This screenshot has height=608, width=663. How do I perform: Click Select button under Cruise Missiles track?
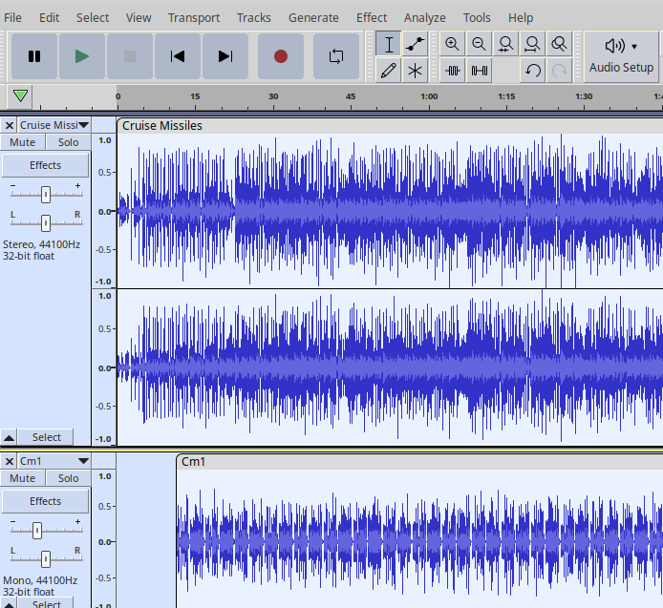click(x=46, y=437)
